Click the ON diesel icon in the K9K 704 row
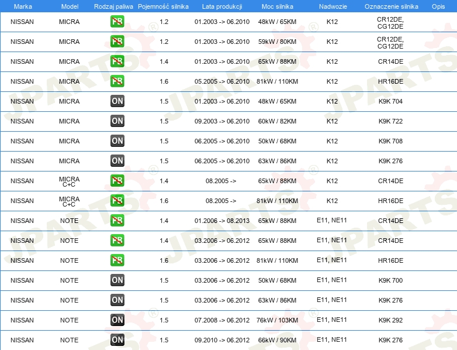The width and height of the screenshot is (457, 350). 117,101
